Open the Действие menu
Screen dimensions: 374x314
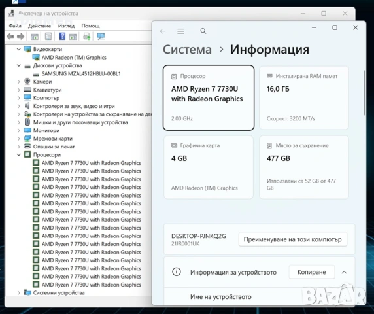[x=40, y=26]
